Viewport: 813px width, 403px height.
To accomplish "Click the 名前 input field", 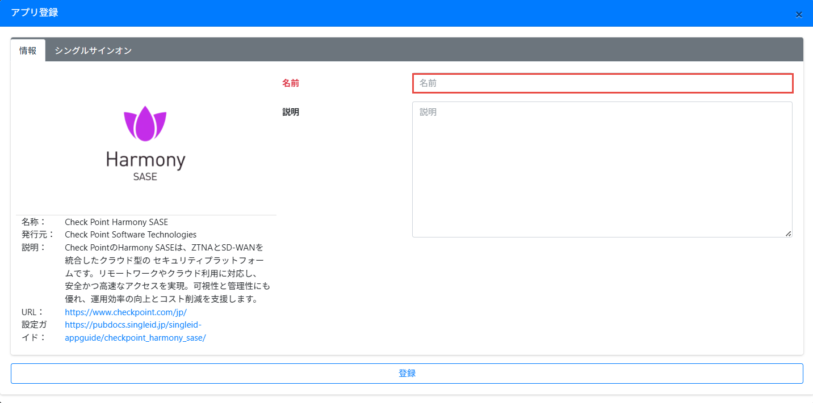I will coord(602,83).
